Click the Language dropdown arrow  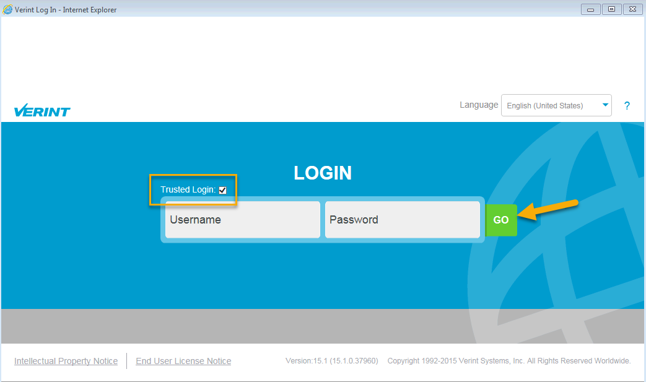(605, 105)
